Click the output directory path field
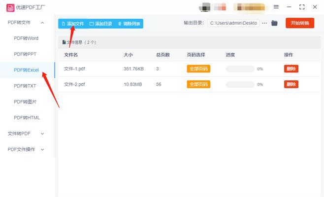 pyautogui.click(x=233, y=23)
